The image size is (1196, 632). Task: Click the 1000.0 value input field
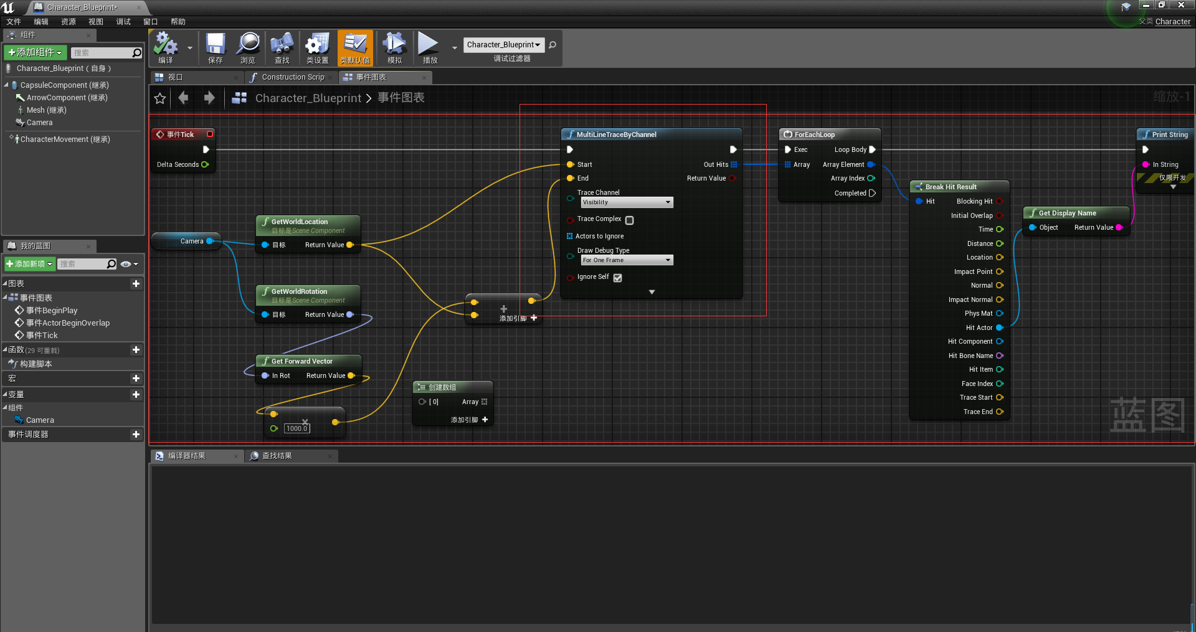[x=297, y=428]
